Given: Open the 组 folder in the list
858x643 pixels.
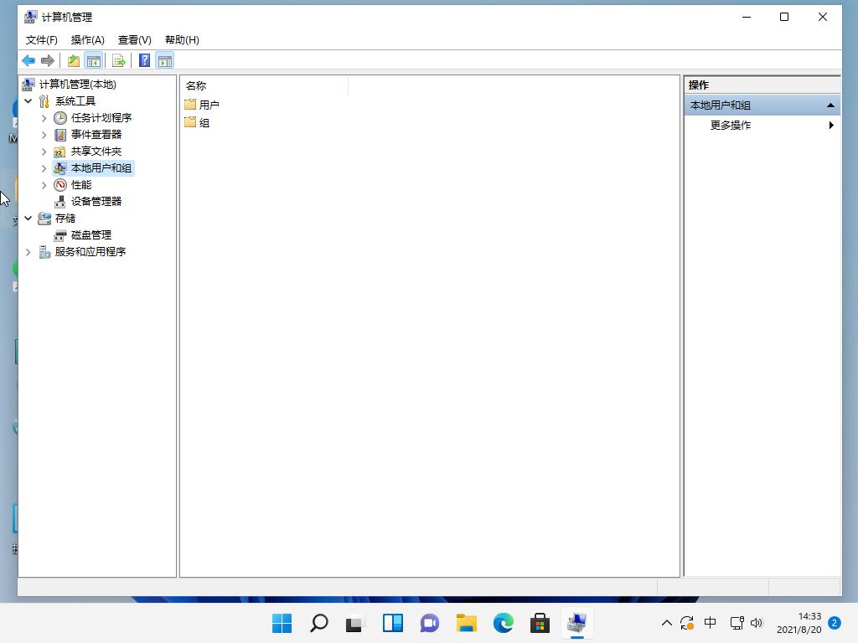Looking at the screenshot, I should 204,122.
